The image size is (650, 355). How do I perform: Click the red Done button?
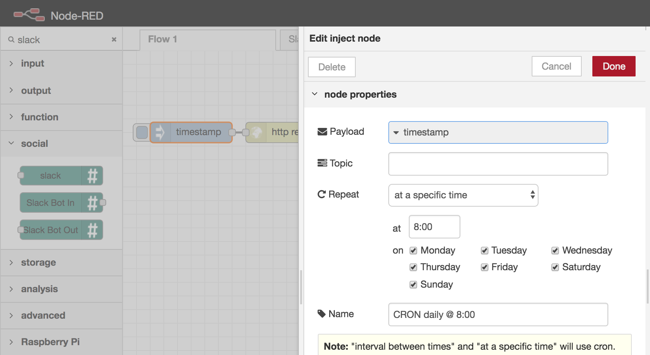point(614,66)
